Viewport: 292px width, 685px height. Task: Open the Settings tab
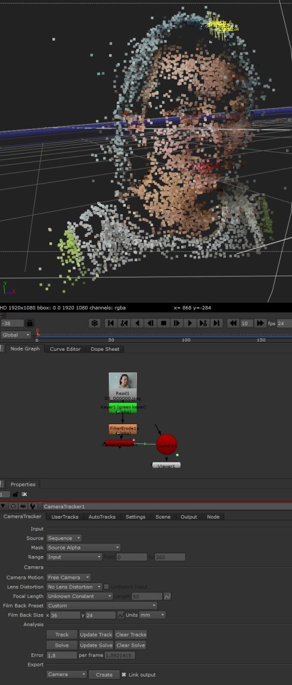[135, 517]
